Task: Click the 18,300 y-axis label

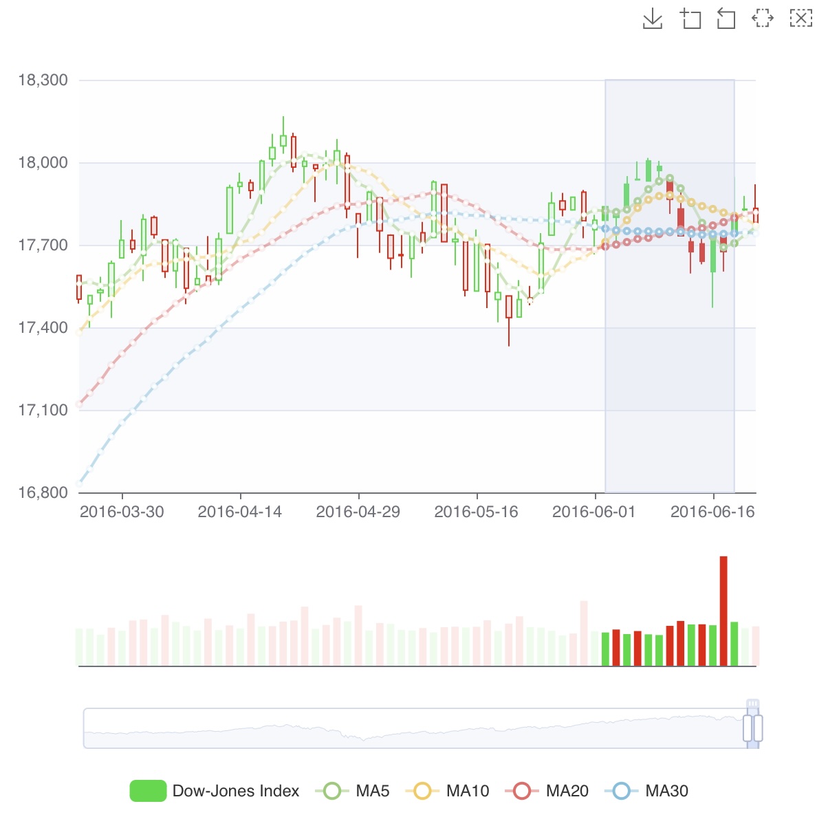Action: pos(43,80)
